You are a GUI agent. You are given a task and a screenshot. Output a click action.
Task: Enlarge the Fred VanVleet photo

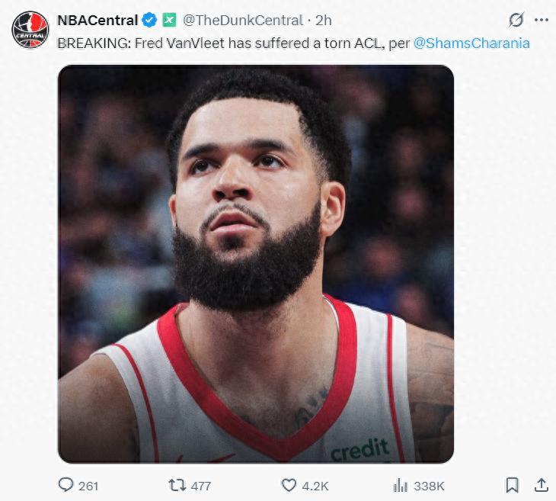[256, 264]
